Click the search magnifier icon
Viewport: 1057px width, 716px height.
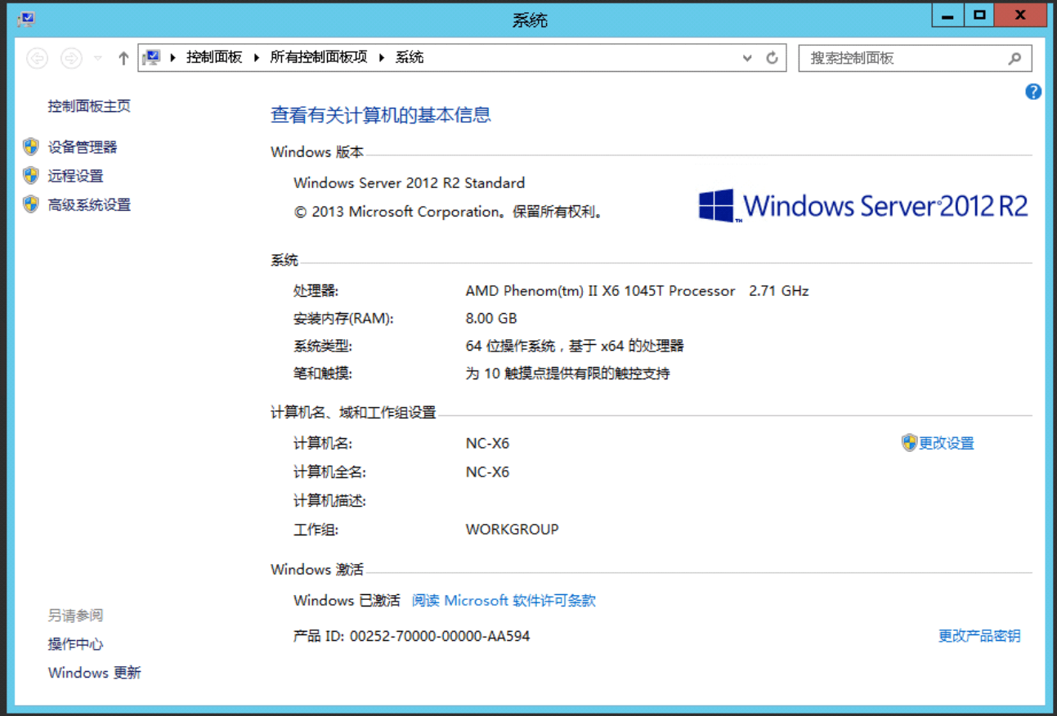pos(1014,58)
